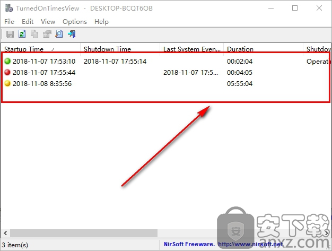Maximize the TurnedOnTimesView window
The height and width of the screenshot is (251, 332).
[x=295, y=8]
